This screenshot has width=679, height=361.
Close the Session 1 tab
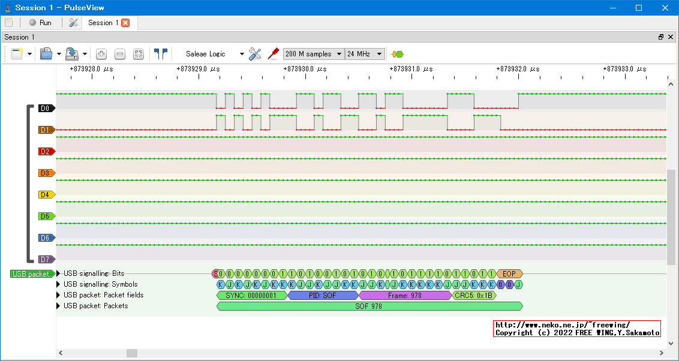(125, 23)
